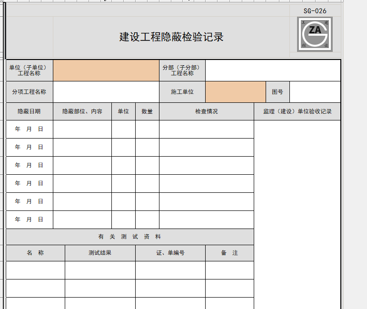
Task: Click the ZA logo image
Action: click(315, 34)
